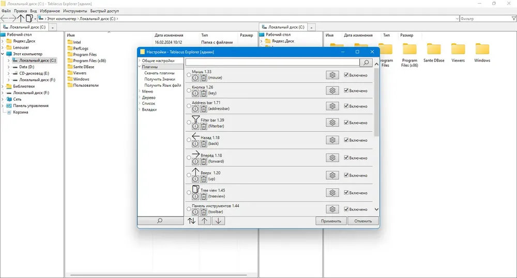This screenshot has height=278, width=517.
Task: Toggle the tree view icon in main toolbar
Action: pos(29,19)
